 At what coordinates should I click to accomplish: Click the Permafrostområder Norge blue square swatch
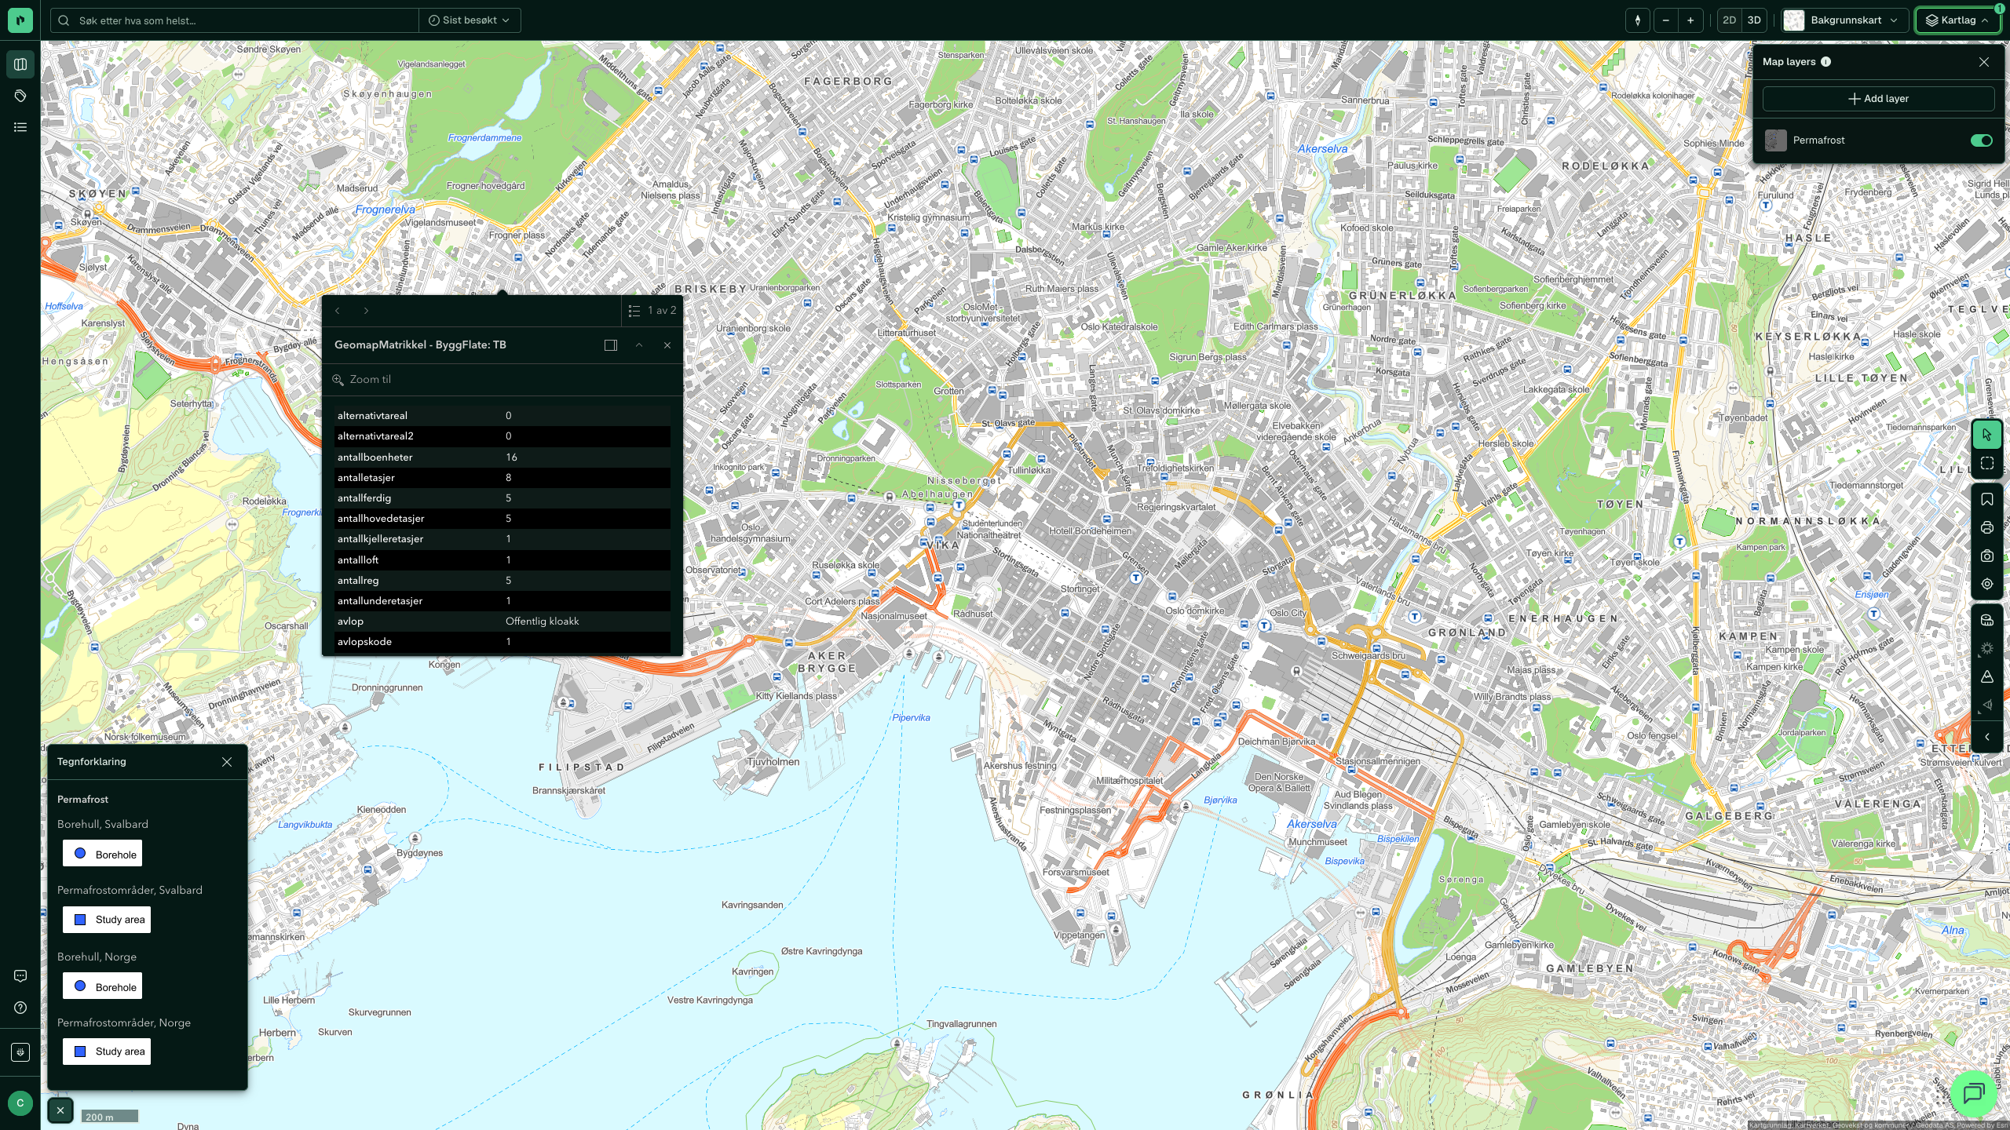80,1052
